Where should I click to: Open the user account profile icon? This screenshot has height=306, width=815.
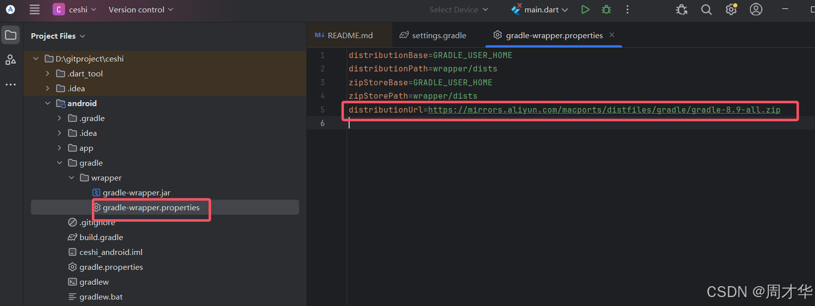click(756, 9)
